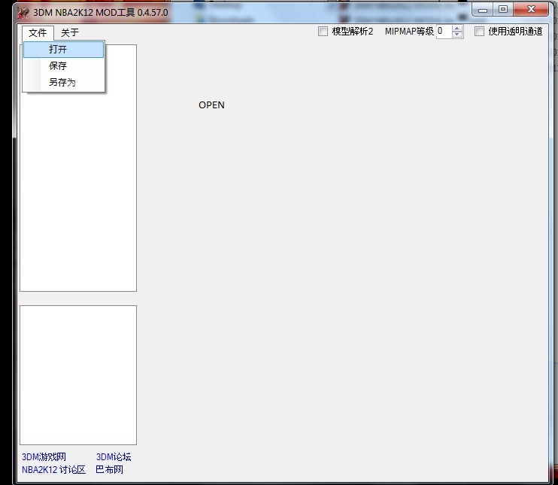The image size is (558, 485).
Task: Open the 3DM游戏网 link
Action: click(x=44, y=457)
